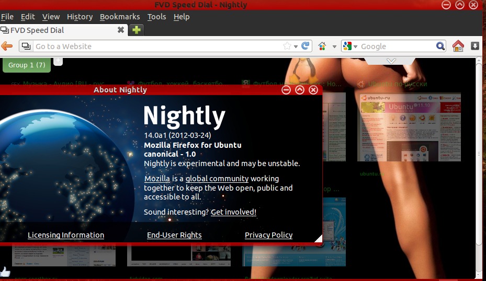Go to the home page
This screenshot has width=486, height=281.
pos(458,46)
